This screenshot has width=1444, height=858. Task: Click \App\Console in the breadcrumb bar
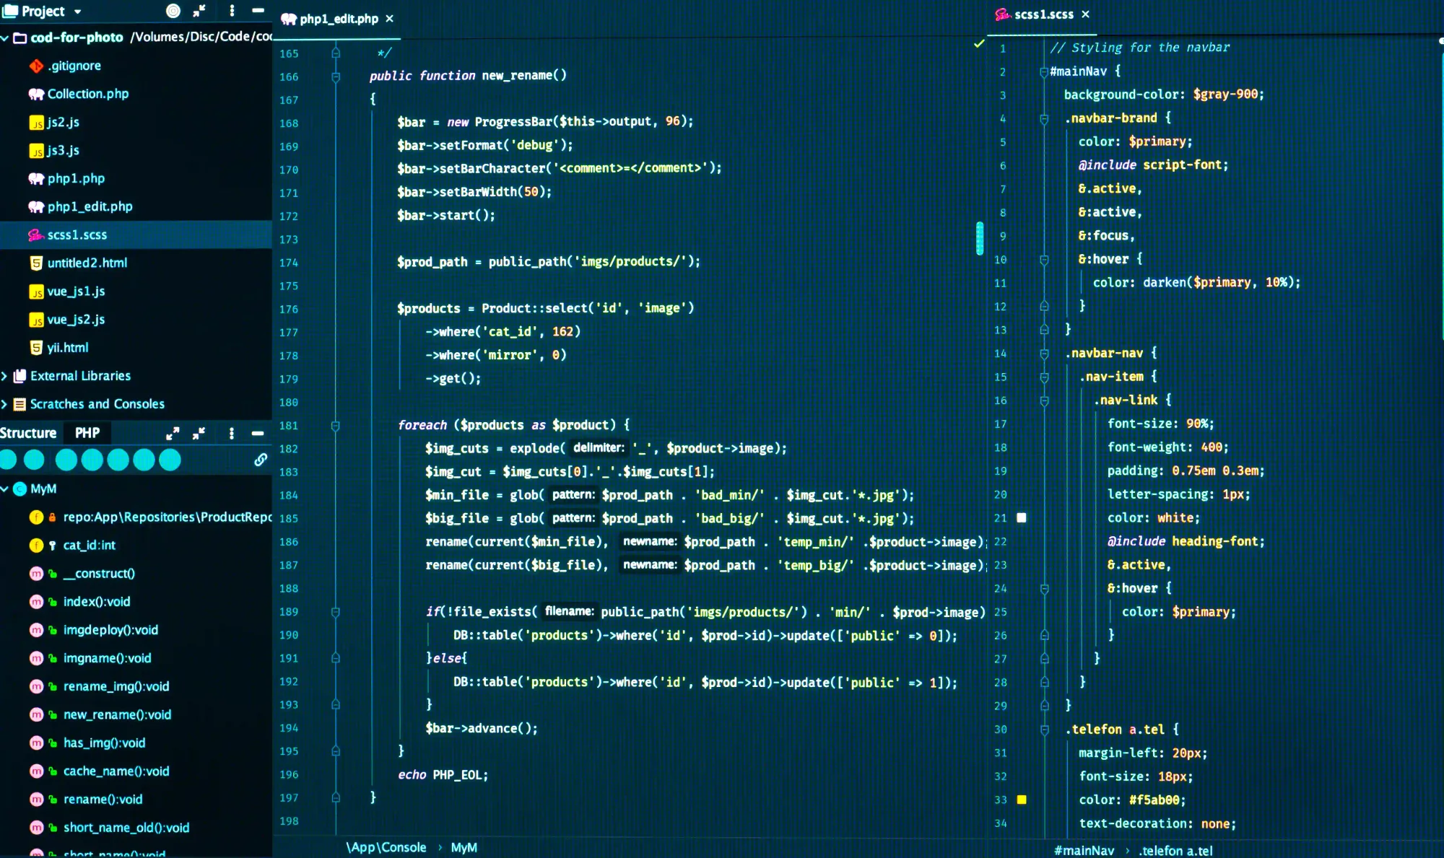(x=386, y=847)
